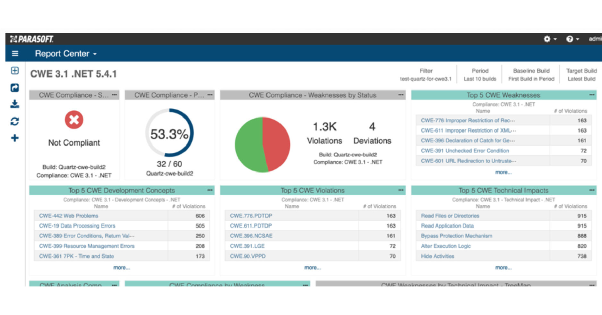Click the refresh dashboard icon

(14, 122)
